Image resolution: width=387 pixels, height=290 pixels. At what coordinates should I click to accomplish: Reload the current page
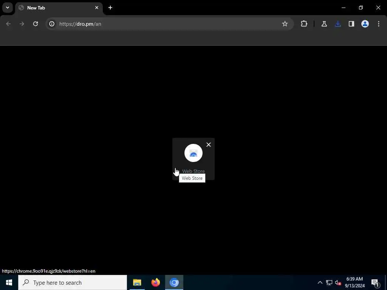click(36, 24)
